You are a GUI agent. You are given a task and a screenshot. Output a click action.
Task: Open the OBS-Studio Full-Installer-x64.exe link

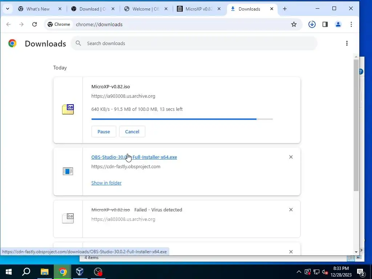pos(134,157)
